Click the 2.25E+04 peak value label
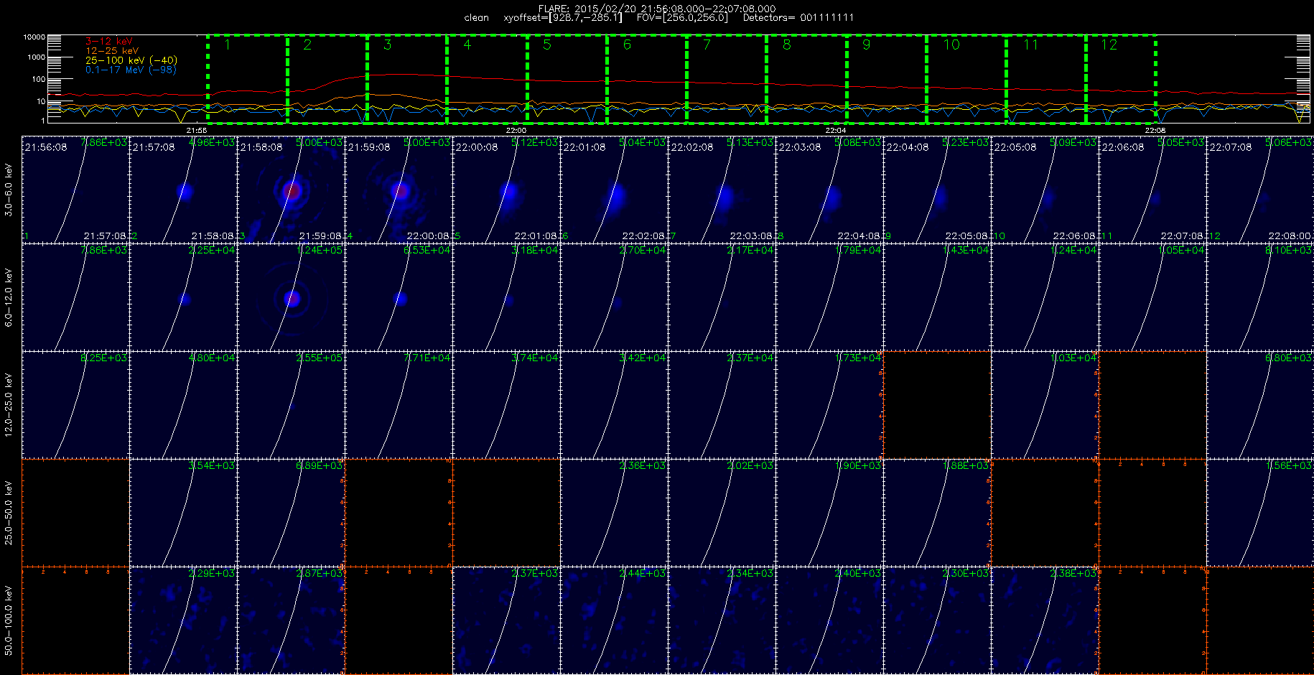This screenshot has height=675, width=1314. [211, 251]
